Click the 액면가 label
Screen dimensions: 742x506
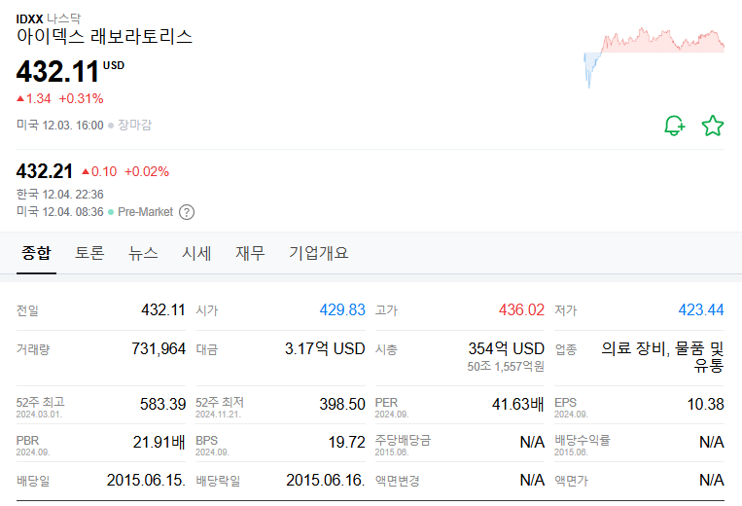(x=571, y=481)
